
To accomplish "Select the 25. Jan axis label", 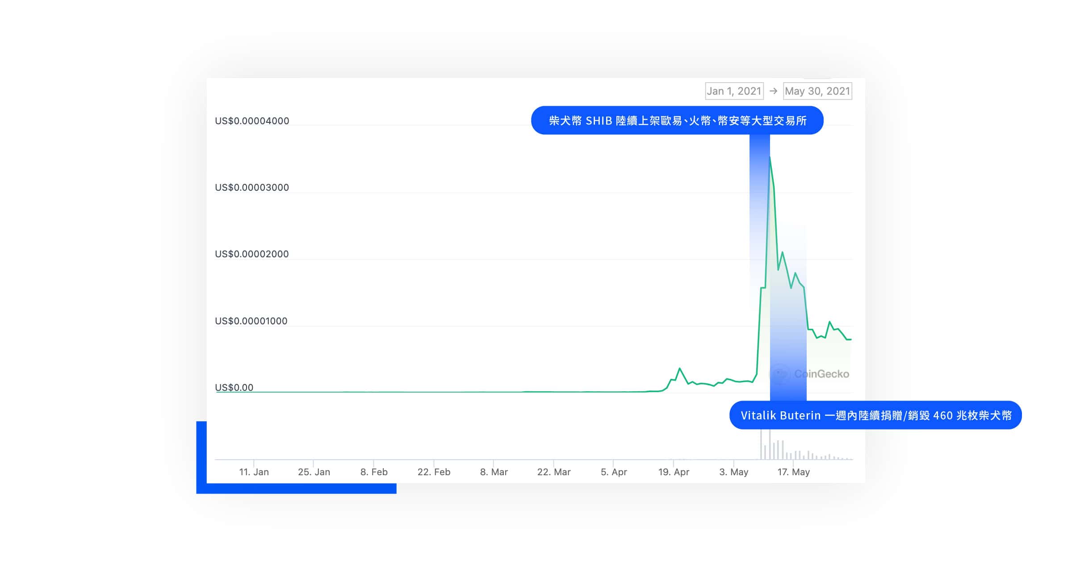I will coord(314,472).
